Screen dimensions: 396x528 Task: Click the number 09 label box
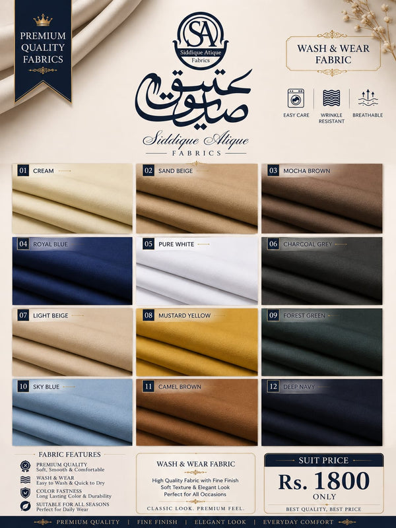[x=273, y=315]
